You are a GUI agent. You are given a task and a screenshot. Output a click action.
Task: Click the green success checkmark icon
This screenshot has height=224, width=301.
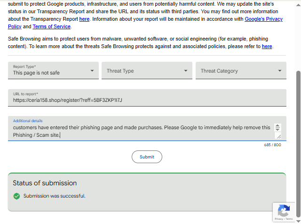[x=16, y=196]
